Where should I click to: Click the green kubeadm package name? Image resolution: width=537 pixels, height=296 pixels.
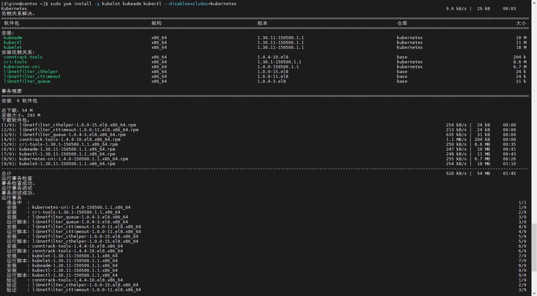point(13,38)
